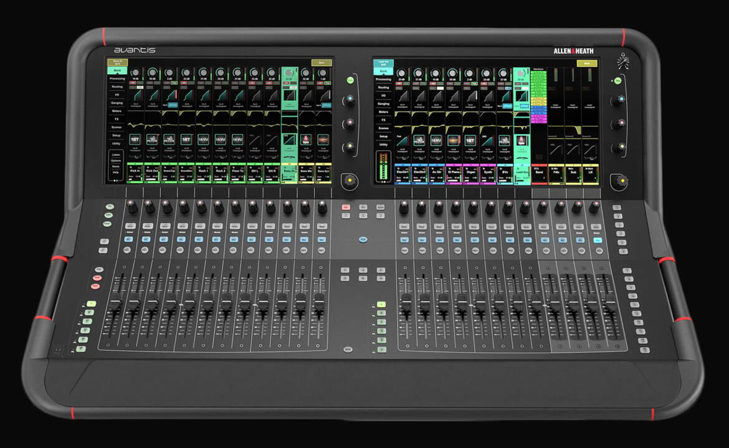Viewport: 729px width, 448px height.
Task: Touch the blue rotary beside the left screen
Action: [x=349, y=100]
